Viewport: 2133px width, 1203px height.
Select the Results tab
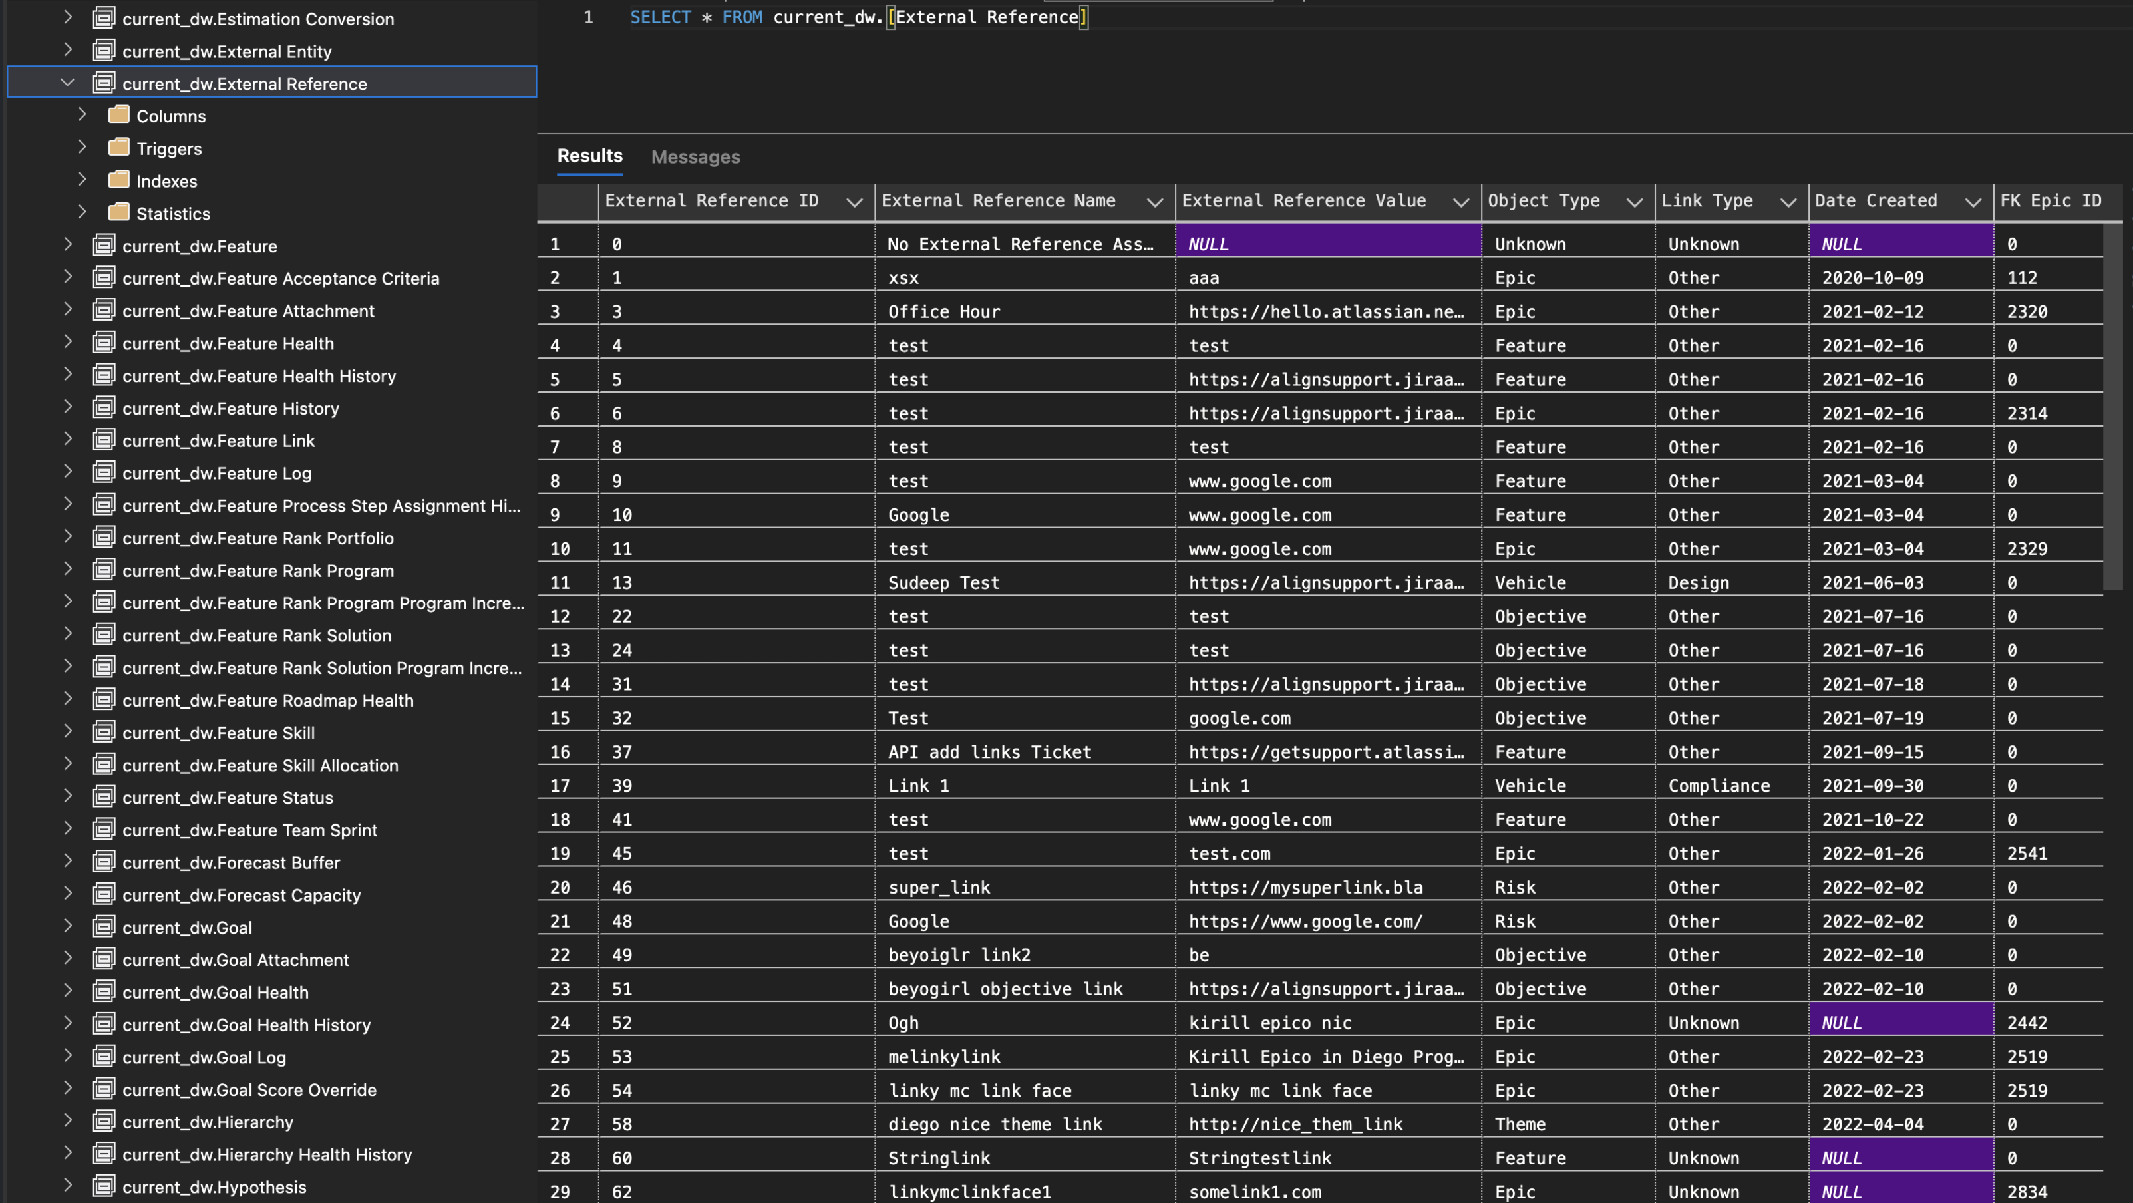pyautogui.click(x=589, y=156)
